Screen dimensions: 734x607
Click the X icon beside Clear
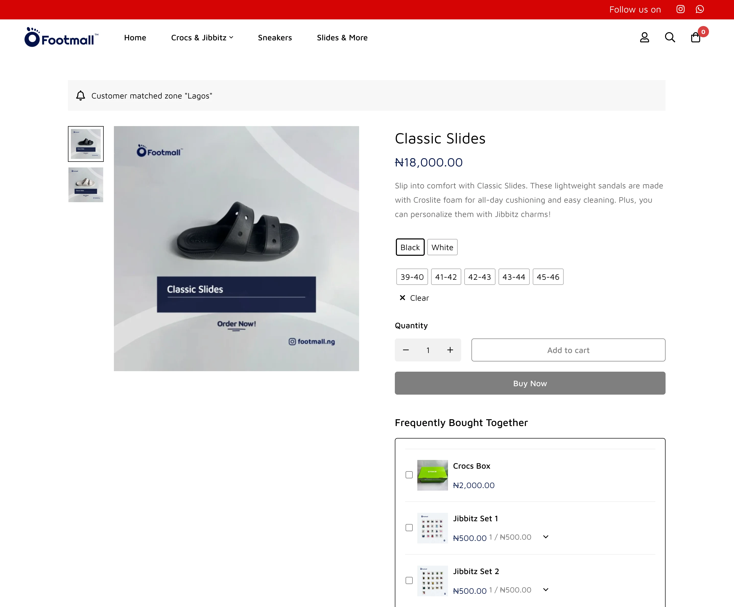pyautogui.click(x=402, y=298)
